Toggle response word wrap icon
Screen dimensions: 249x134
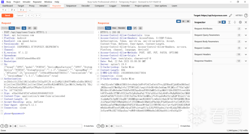[130, 28]
